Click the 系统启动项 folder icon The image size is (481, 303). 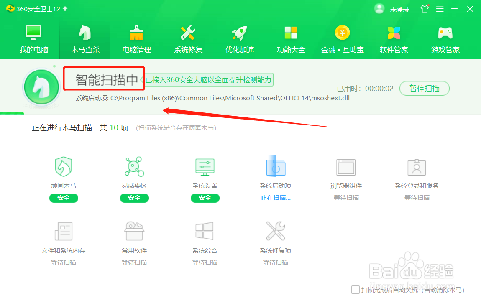(276, 166)
